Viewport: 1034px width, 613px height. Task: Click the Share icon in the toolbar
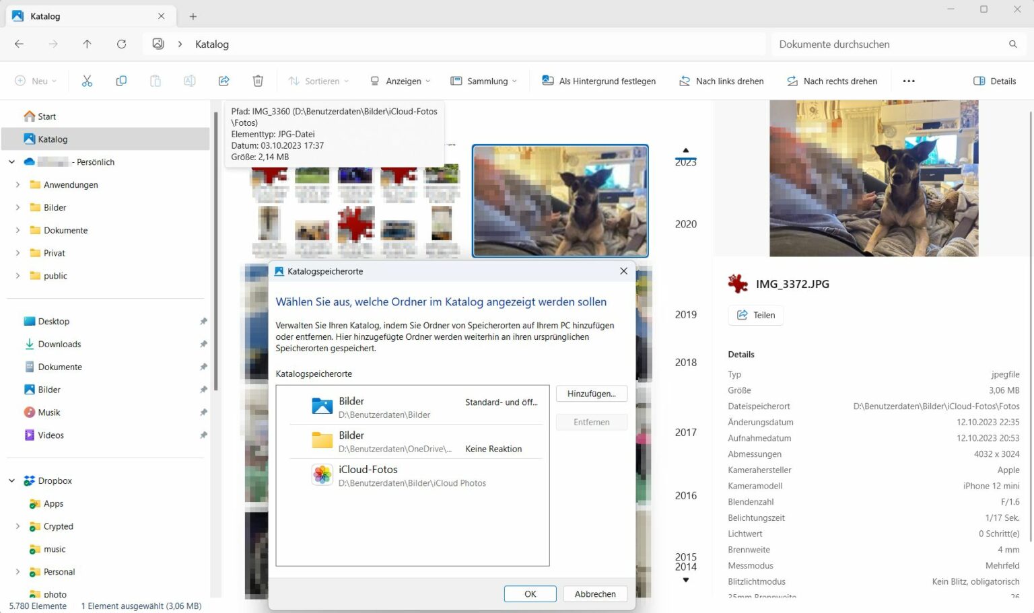[223, 80]
